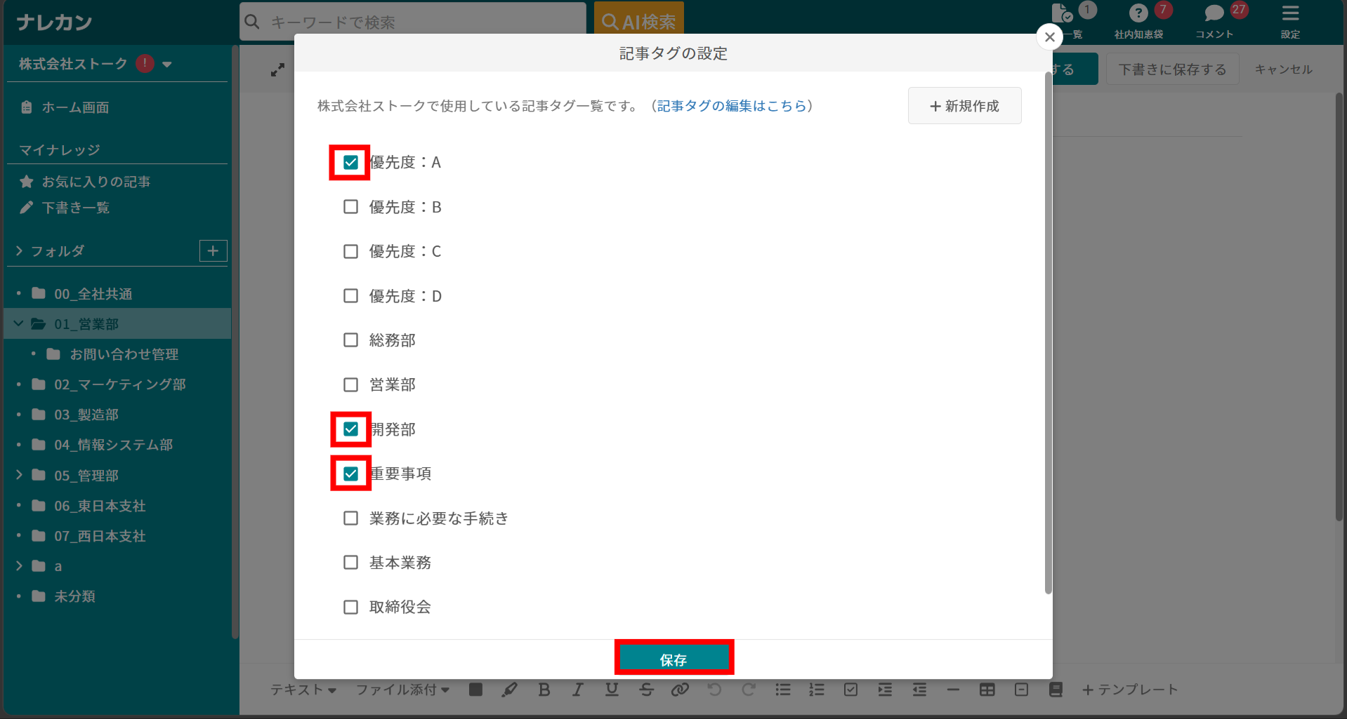Click the 保存 button

click(x=674, y=658)
